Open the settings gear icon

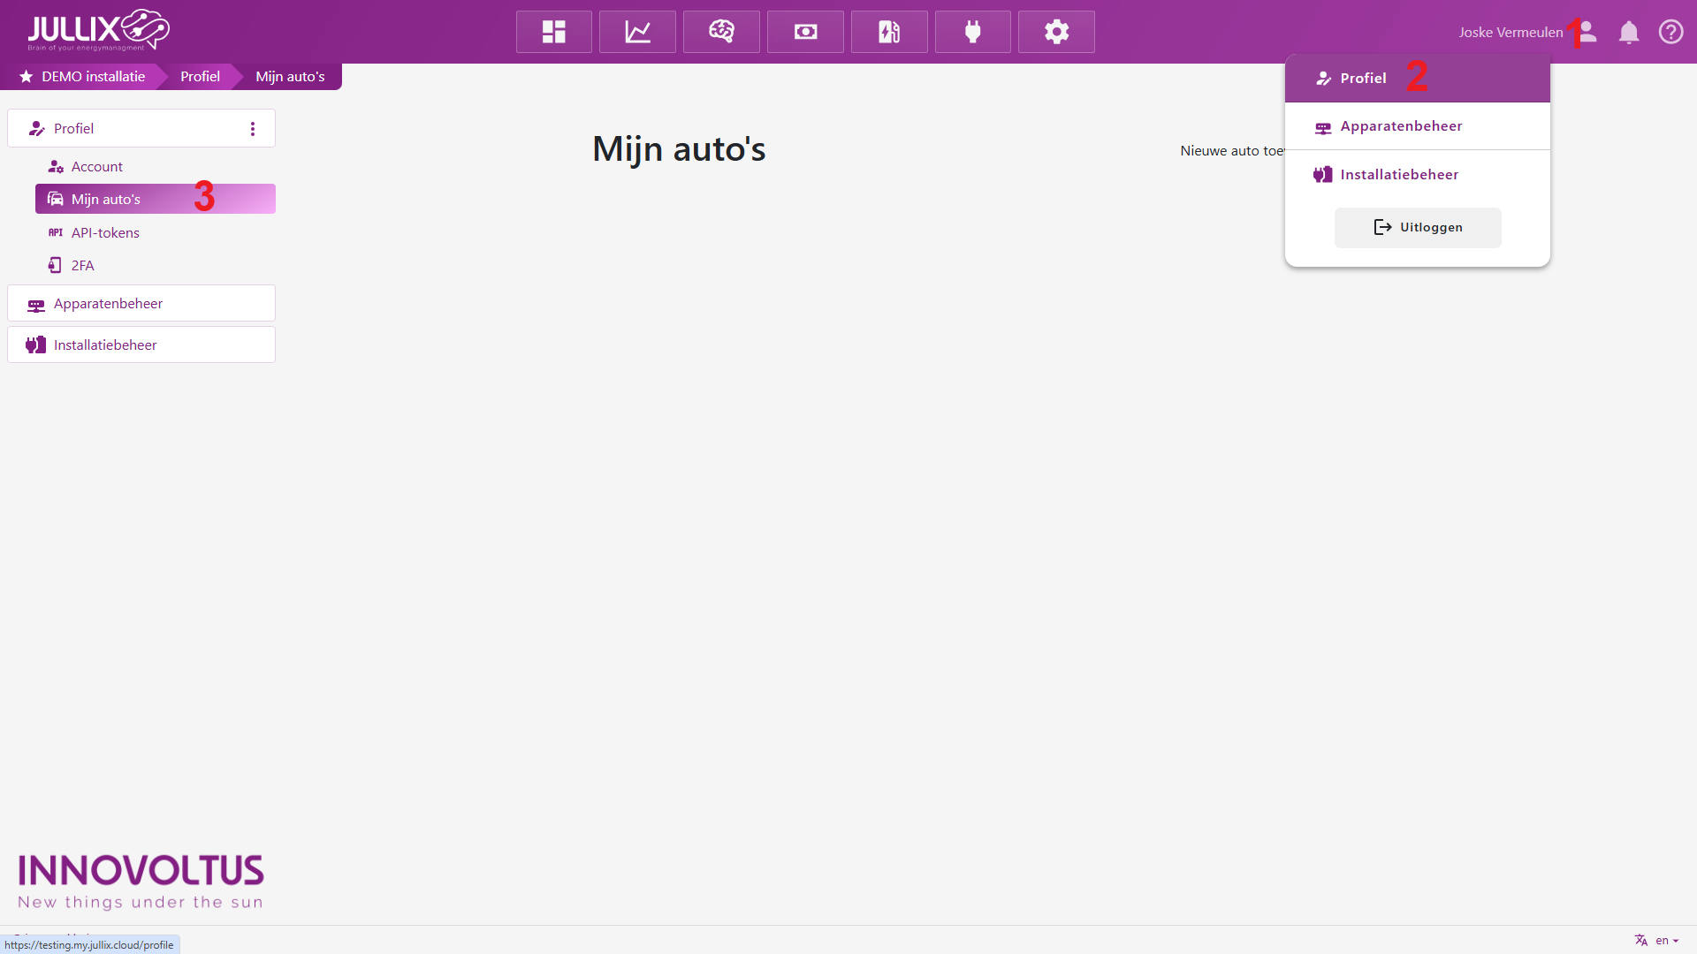(1056, 32)
